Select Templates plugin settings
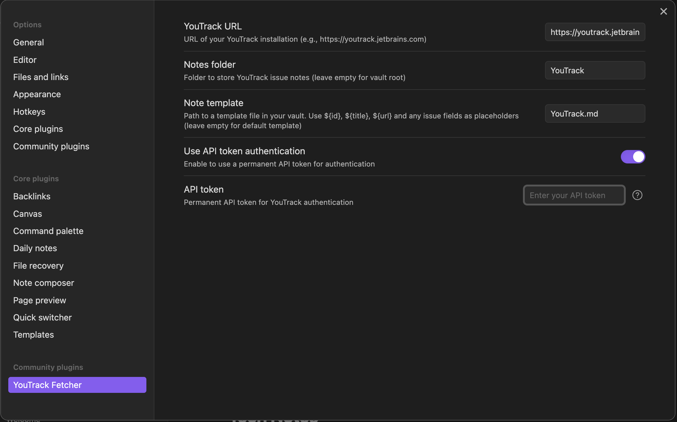This screenshot has width=677, height=422. pos(33,335)
